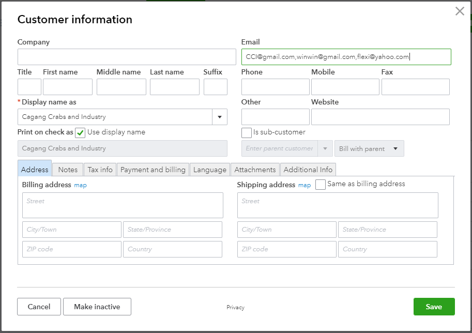Focus the shipping ZIP code field
This screenshot has width=472, height=333.
coord(287,249)
